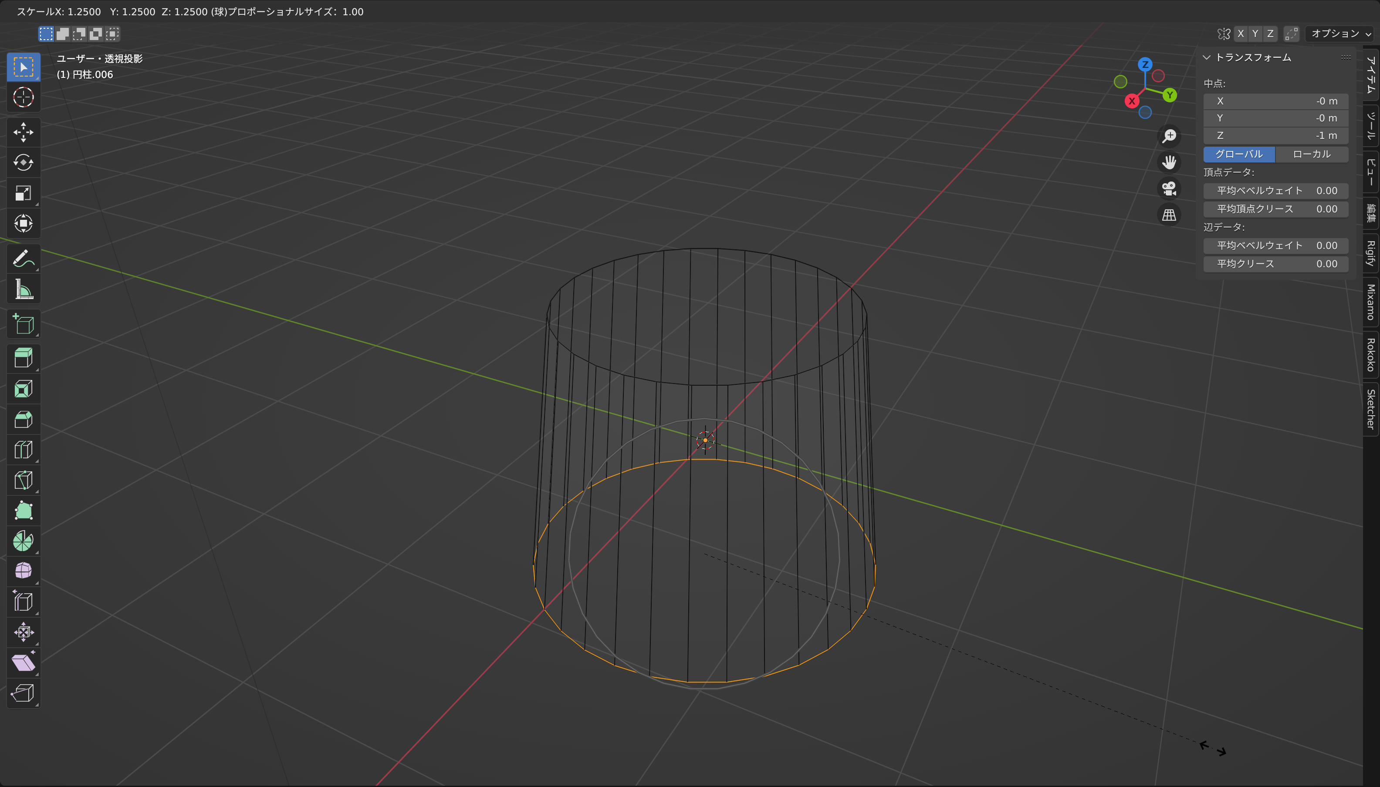The image size is (1380, 787).
Task: Select the Extrude Region tool
Action: (x=23, y=358)
